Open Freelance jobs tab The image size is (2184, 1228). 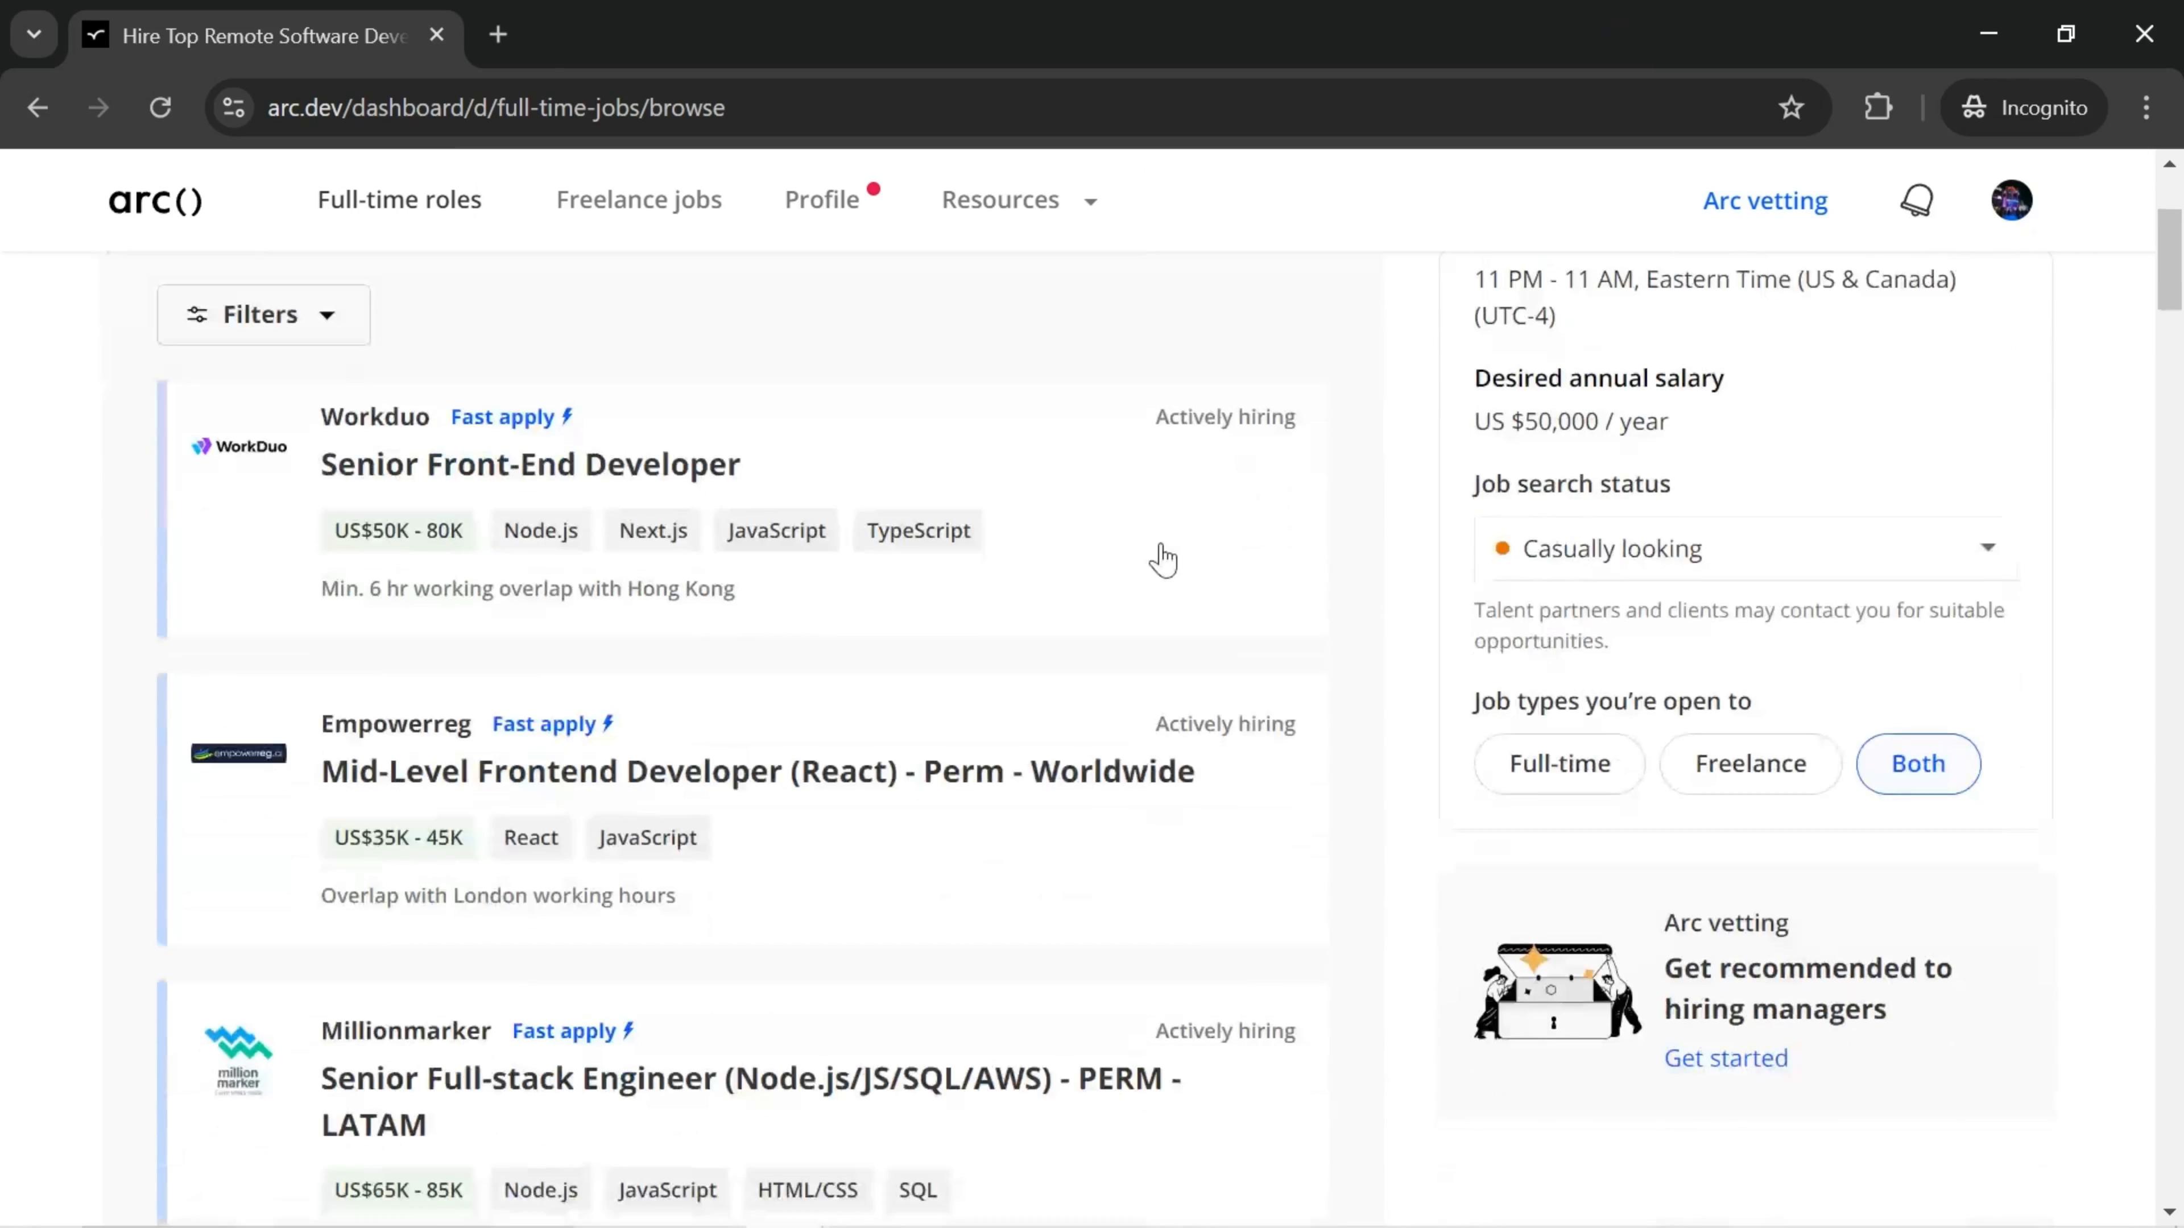click(638, 200)
